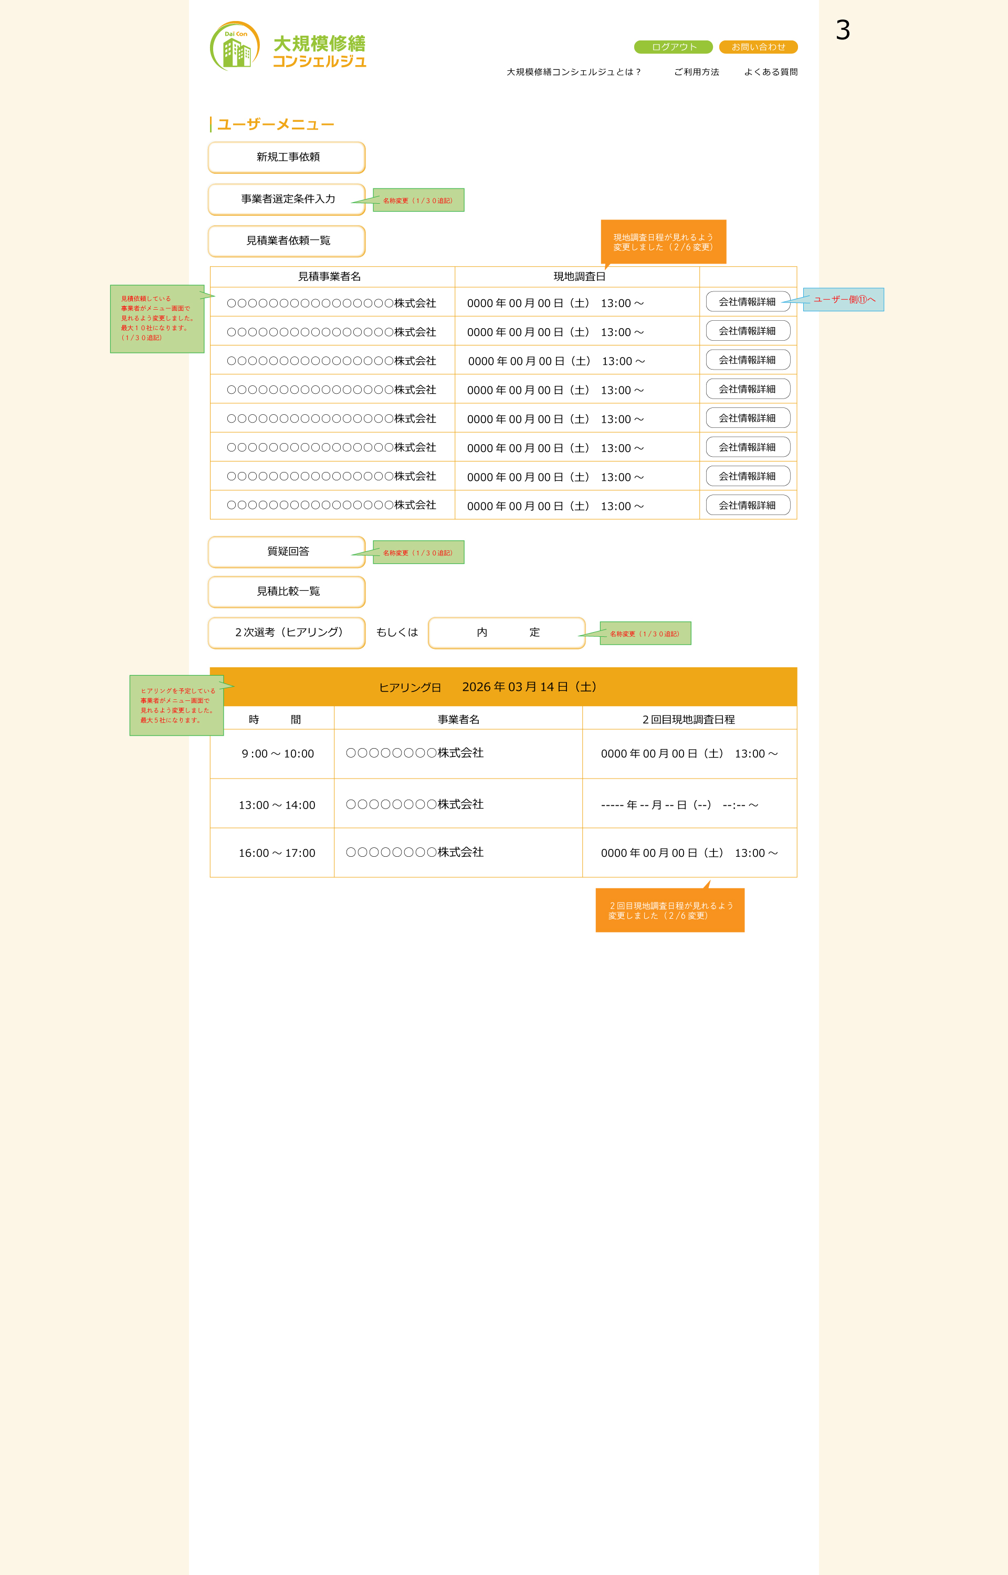This screenshot has width=1008, height=1575.
Task: Select the 新規工事依頼 menu button
Action: point(287,157)
